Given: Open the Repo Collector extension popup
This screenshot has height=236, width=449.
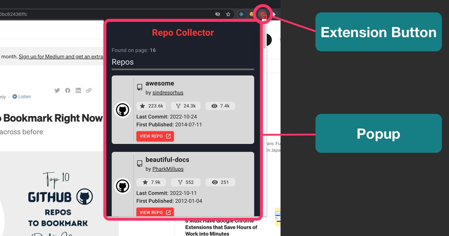Looking at the screenshot, I should (263, 14).
